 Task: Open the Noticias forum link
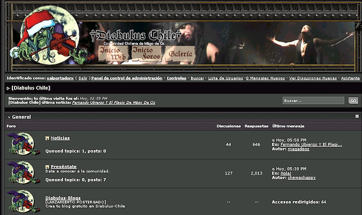61,138
